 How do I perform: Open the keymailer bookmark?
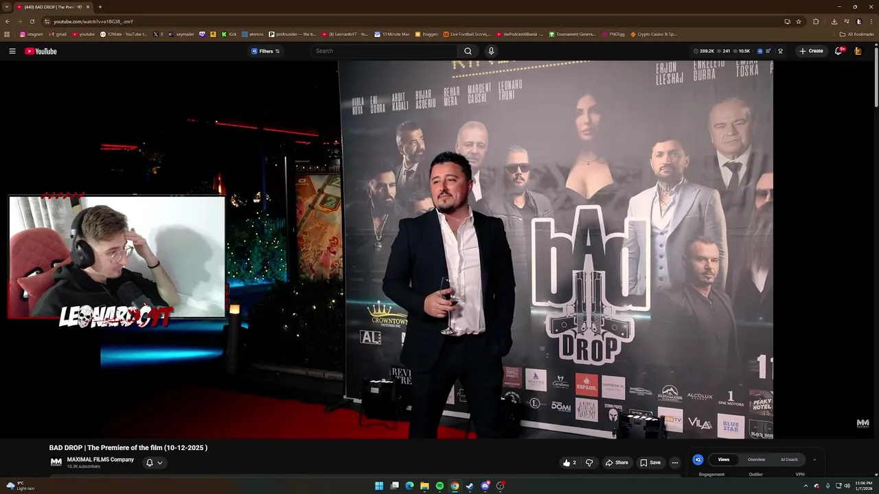(181, 34)
